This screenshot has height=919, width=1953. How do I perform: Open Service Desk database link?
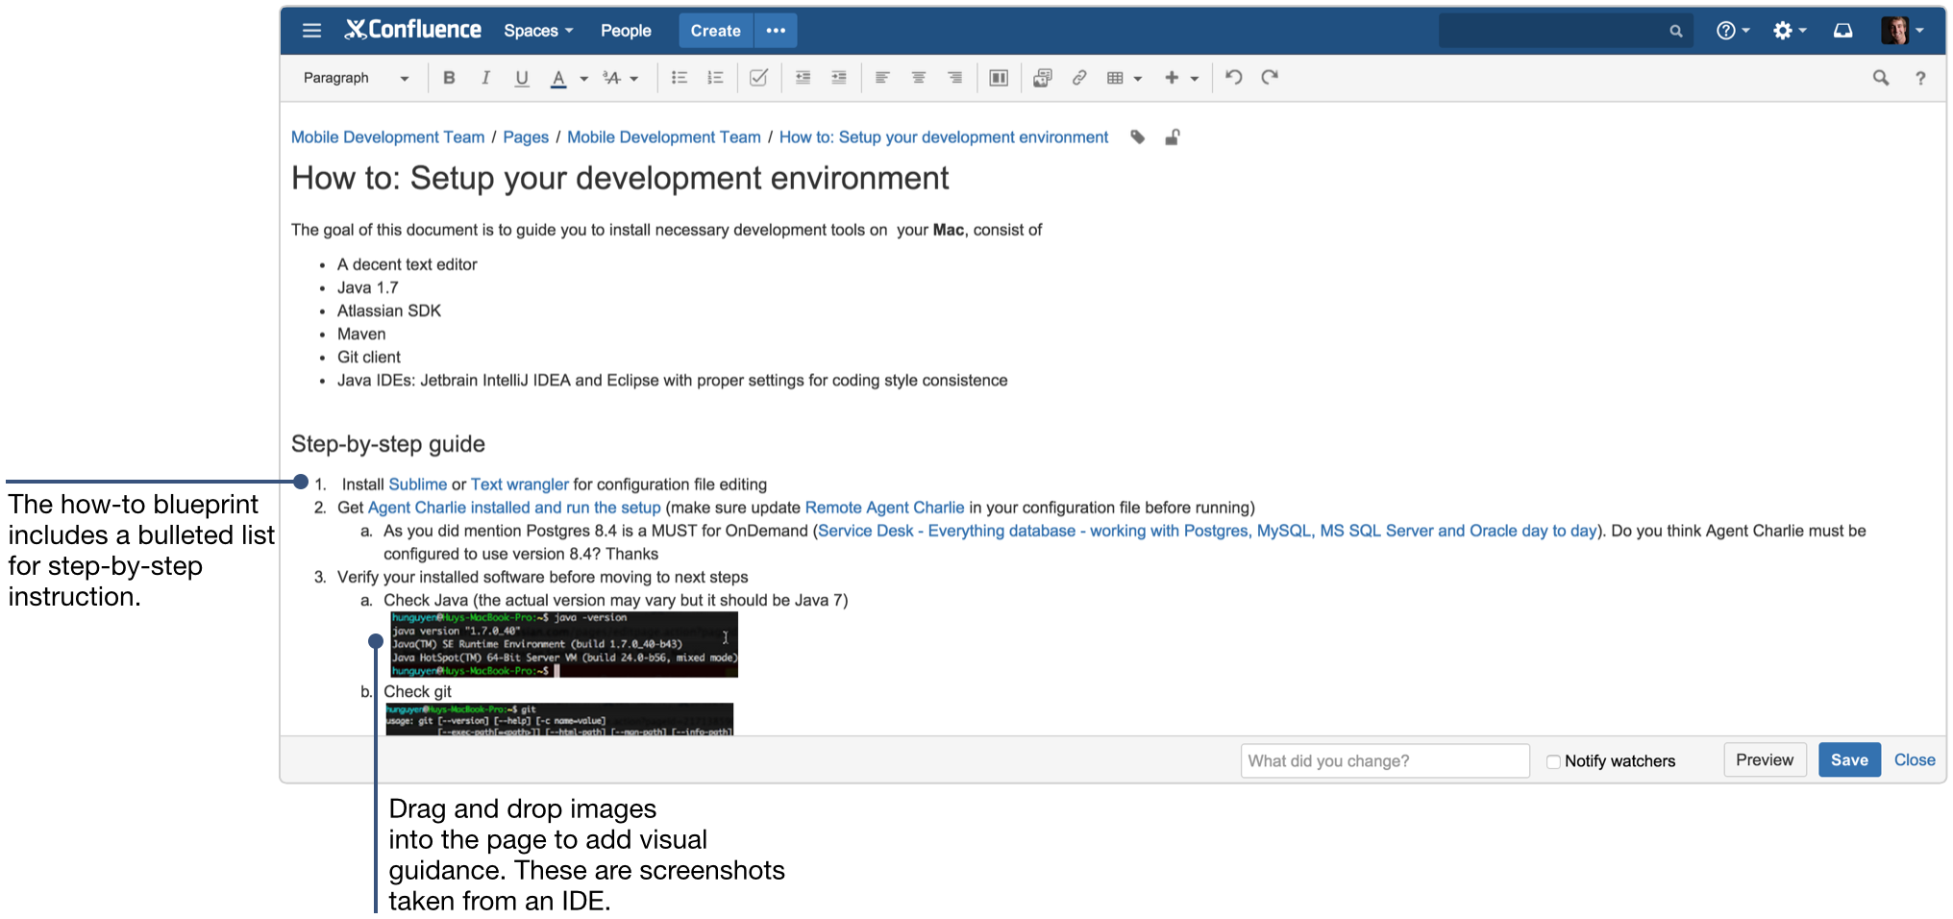tap(1207, 531)
